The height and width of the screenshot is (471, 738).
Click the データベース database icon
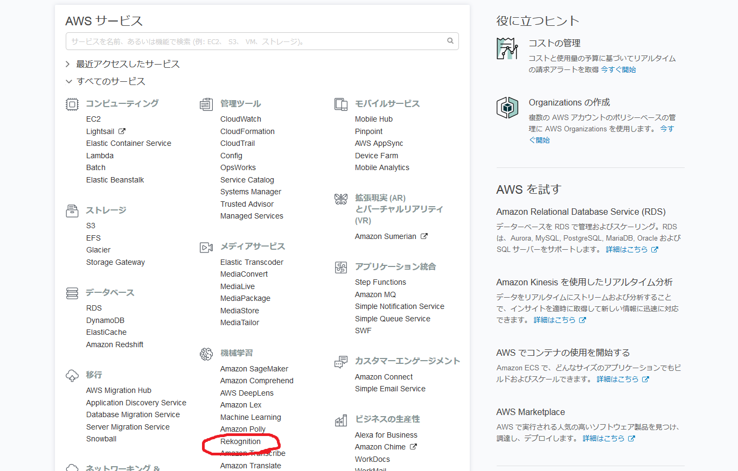click(72, 293)
